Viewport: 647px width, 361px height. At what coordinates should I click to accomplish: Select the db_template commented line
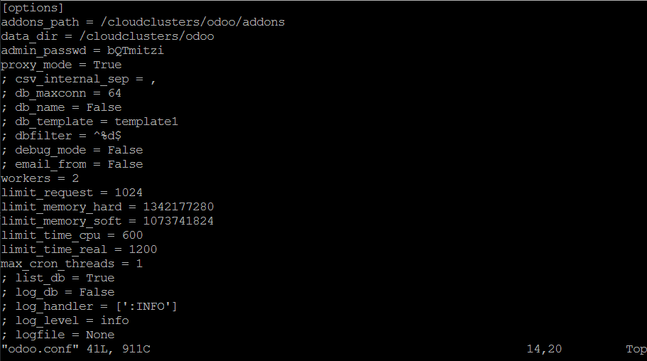pos(89,122)
